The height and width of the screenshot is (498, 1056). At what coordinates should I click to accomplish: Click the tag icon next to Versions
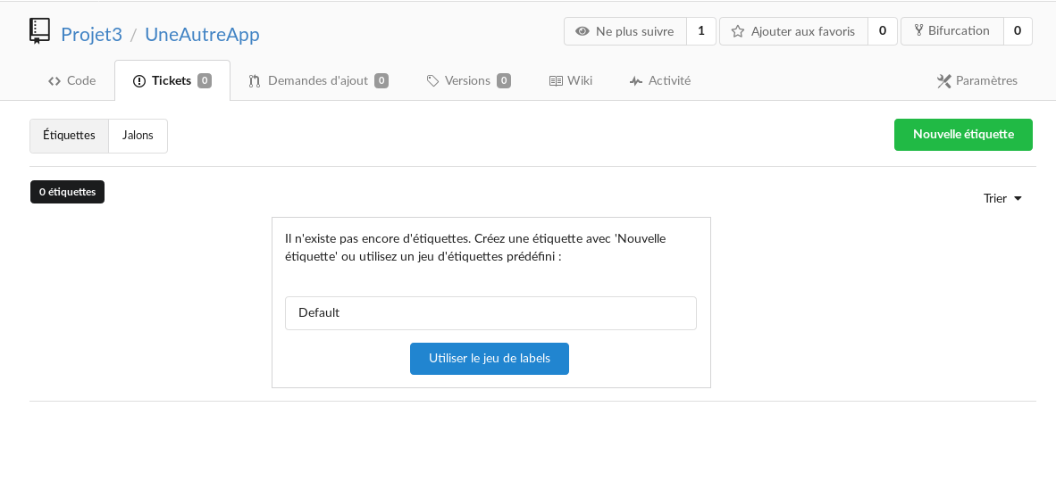point(432,81)
